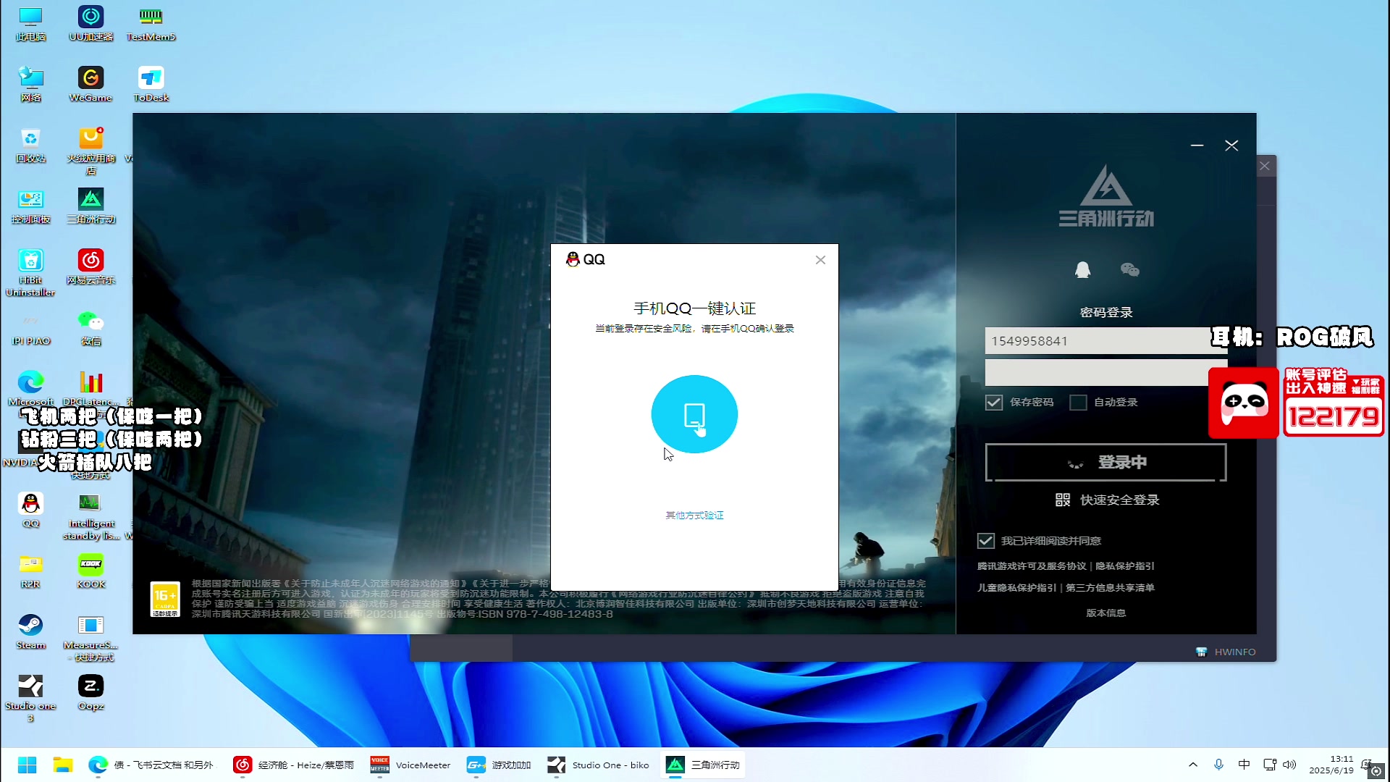The image size is (1390, 782).
Task: Click the 登录中 login button
Action: pos(1105,462)
